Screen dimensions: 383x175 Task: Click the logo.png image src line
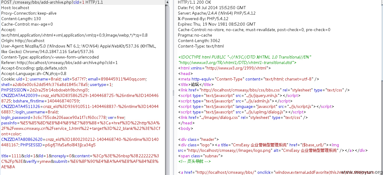[273, 150]
